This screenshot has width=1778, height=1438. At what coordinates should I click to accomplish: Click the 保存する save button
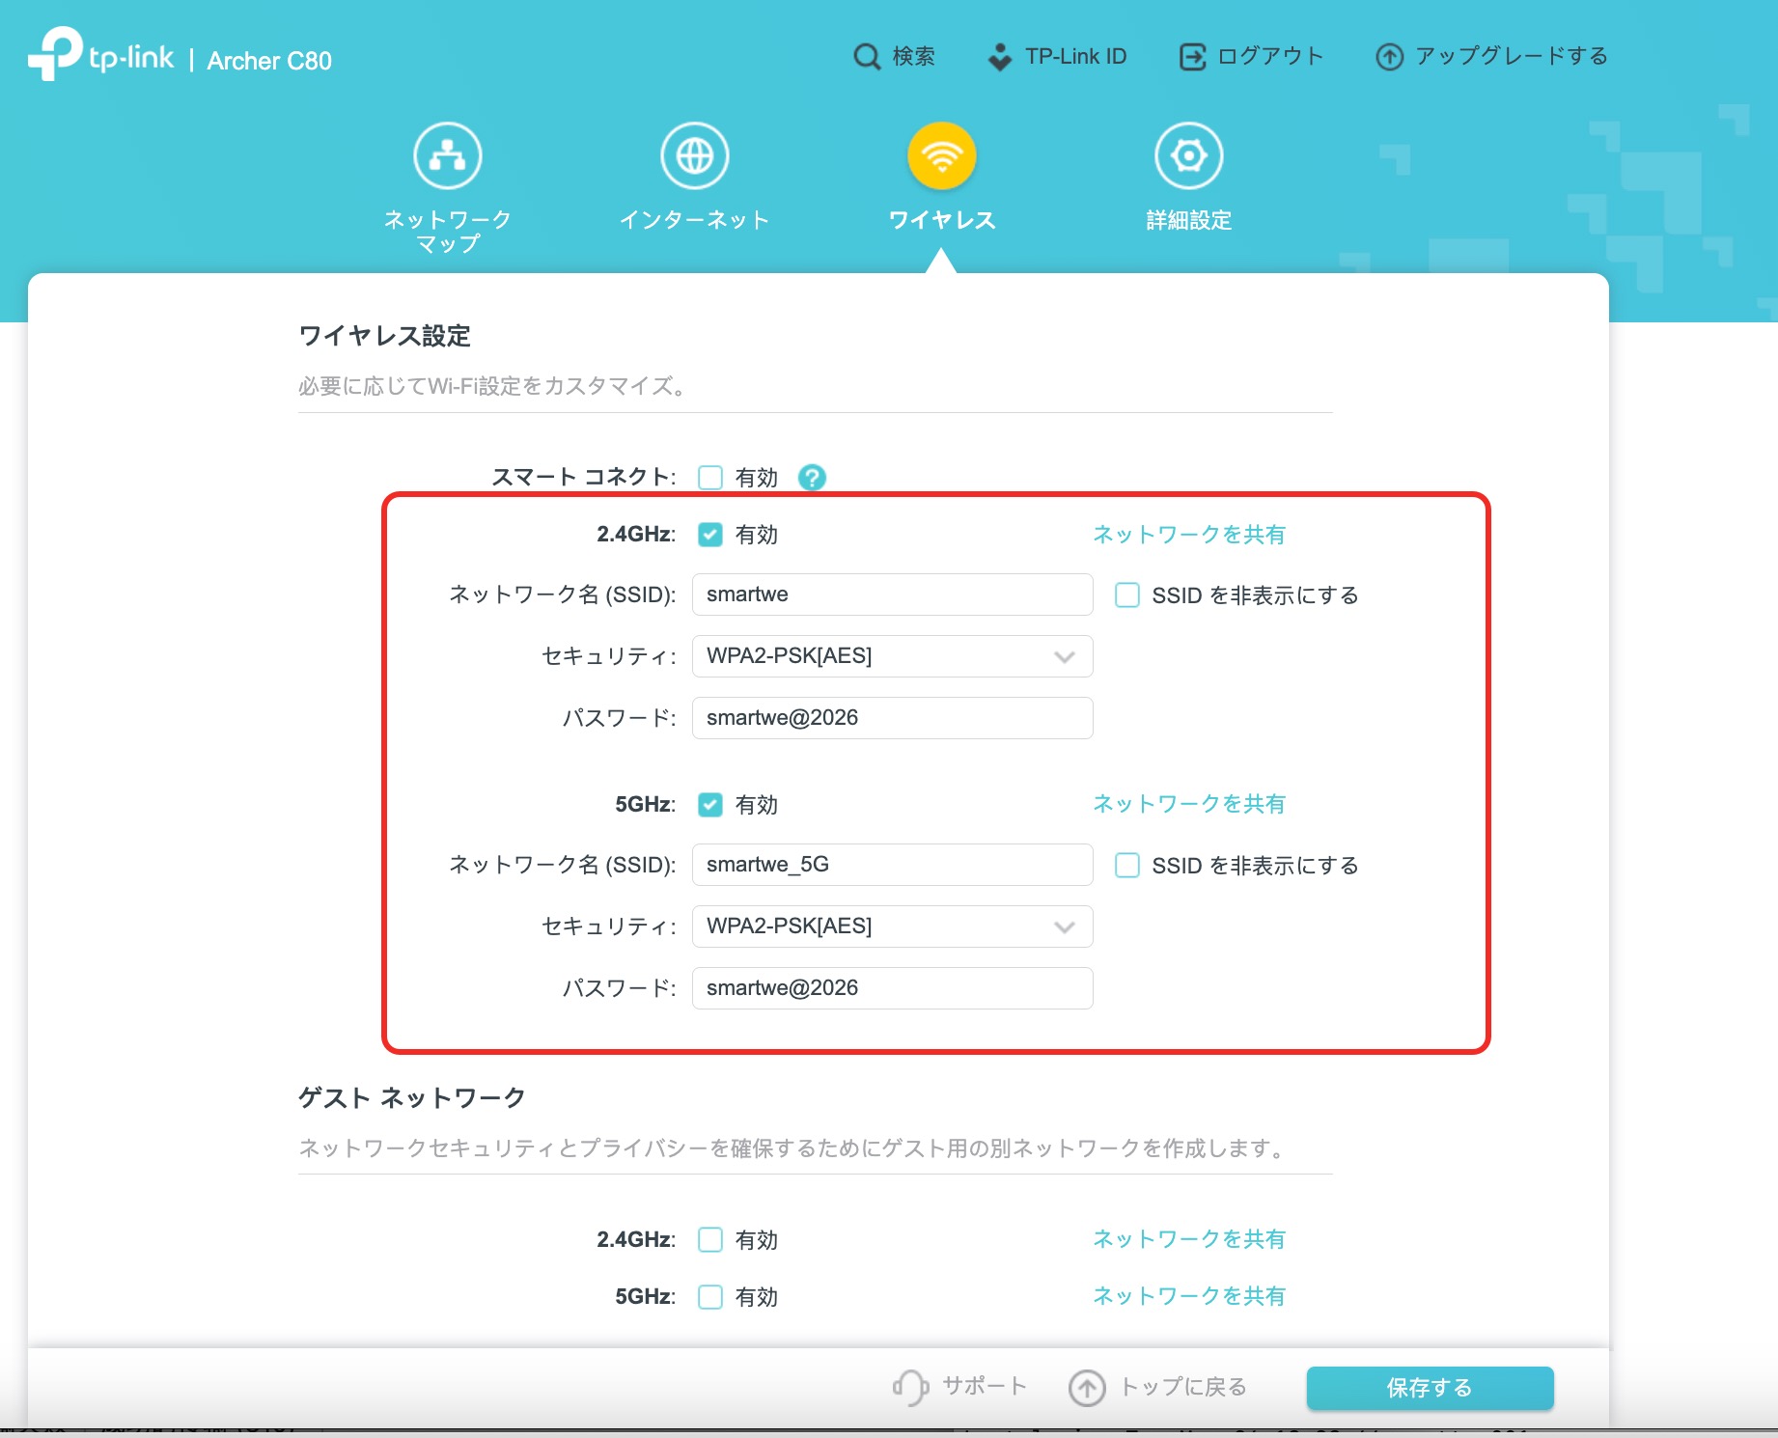(1430, 1388)
